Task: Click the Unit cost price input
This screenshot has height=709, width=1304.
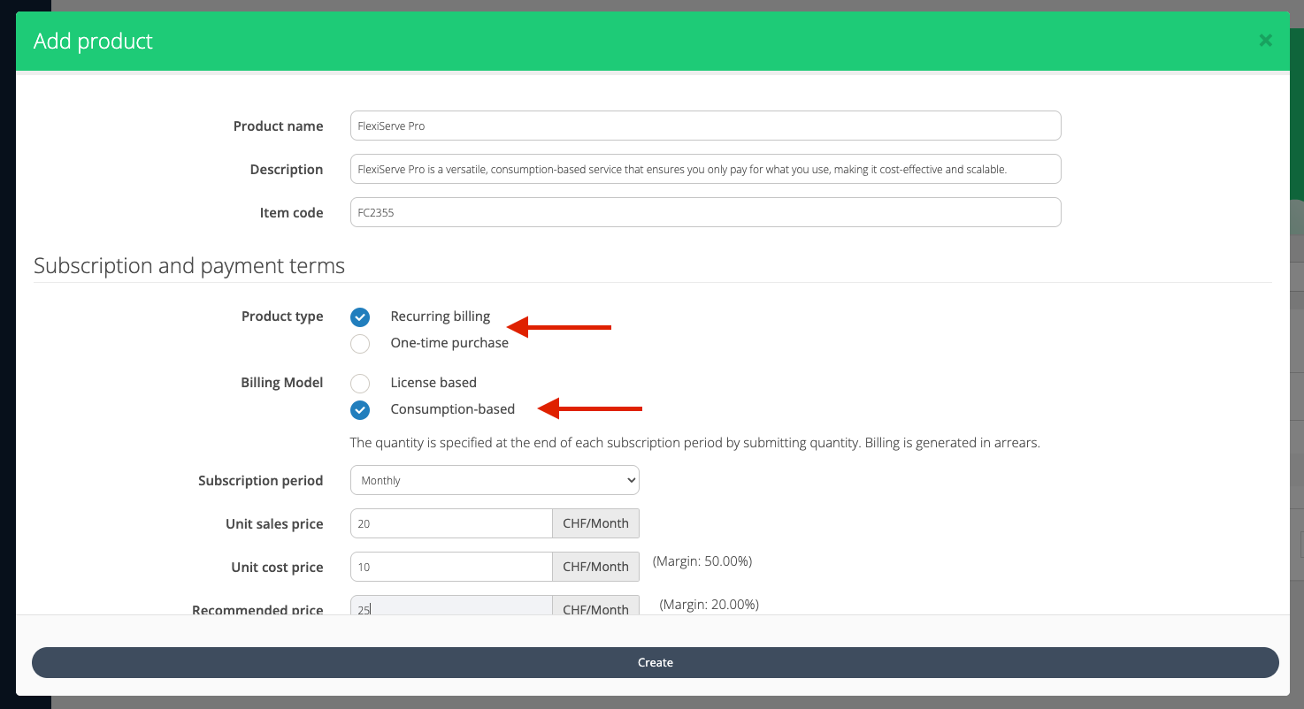Action: [x=451, y=567]
